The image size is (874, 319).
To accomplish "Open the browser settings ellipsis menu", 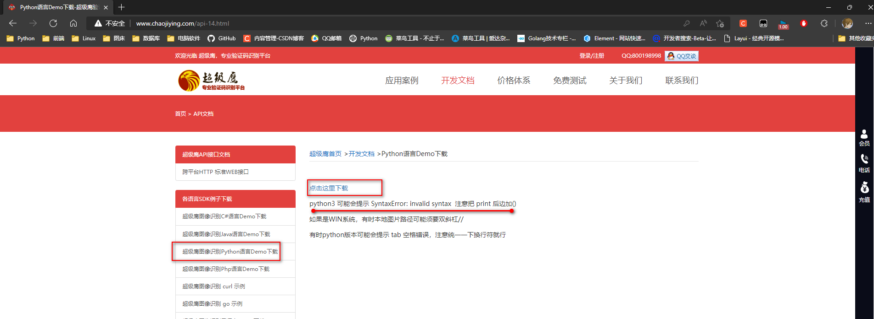I will [x=868, y=23].
